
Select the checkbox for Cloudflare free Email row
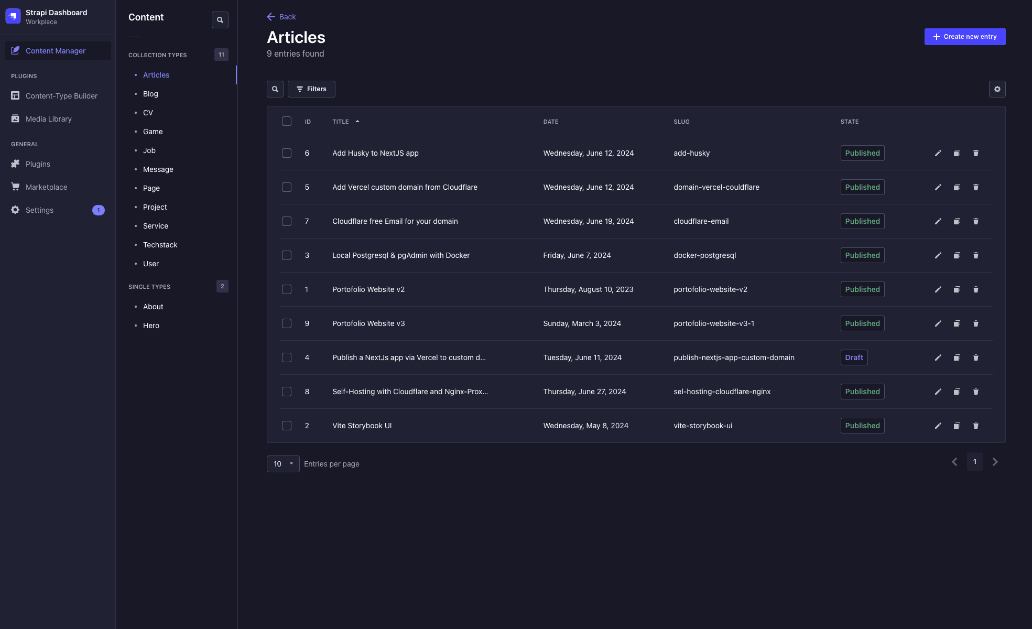coord(287,221)
